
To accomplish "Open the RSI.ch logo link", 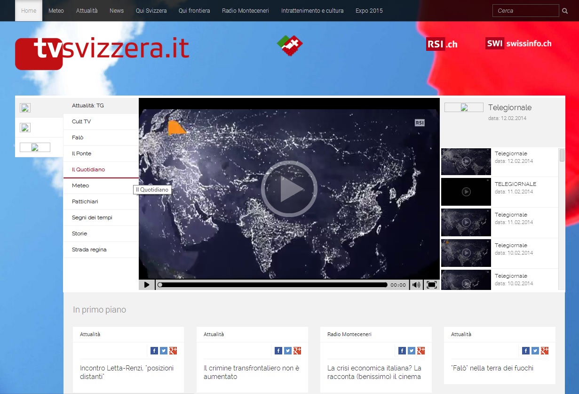I will [442, 44].
